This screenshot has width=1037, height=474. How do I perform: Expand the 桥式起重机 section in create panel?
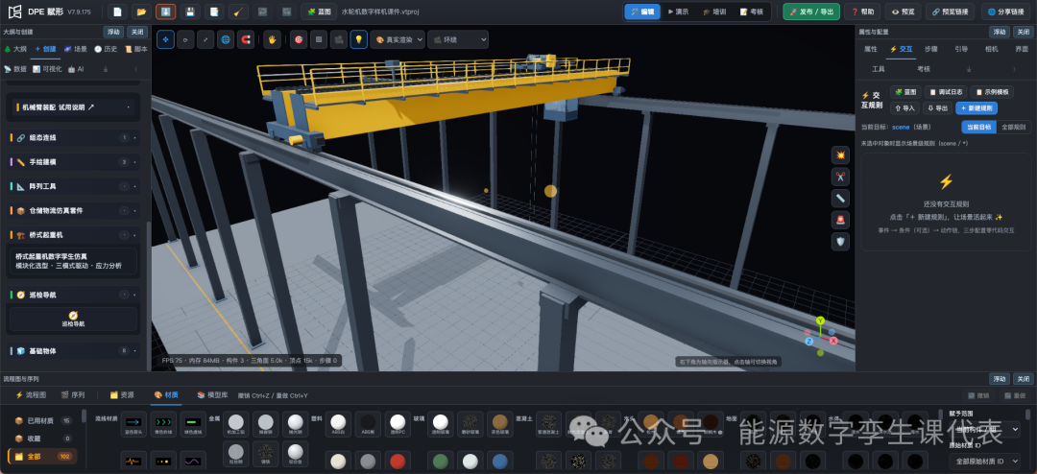(x=74, y=235)
